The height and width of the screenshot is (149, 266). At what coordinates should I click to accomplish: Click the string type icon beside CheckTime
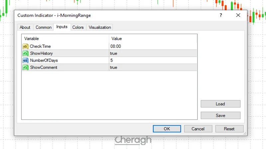[x=25, y=46]
